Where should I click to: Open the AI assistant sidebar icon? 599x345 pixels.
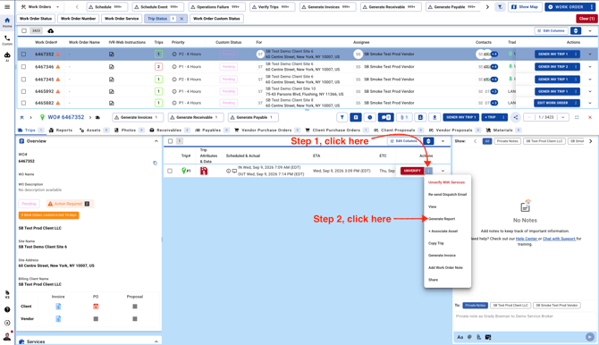point(7,56)
